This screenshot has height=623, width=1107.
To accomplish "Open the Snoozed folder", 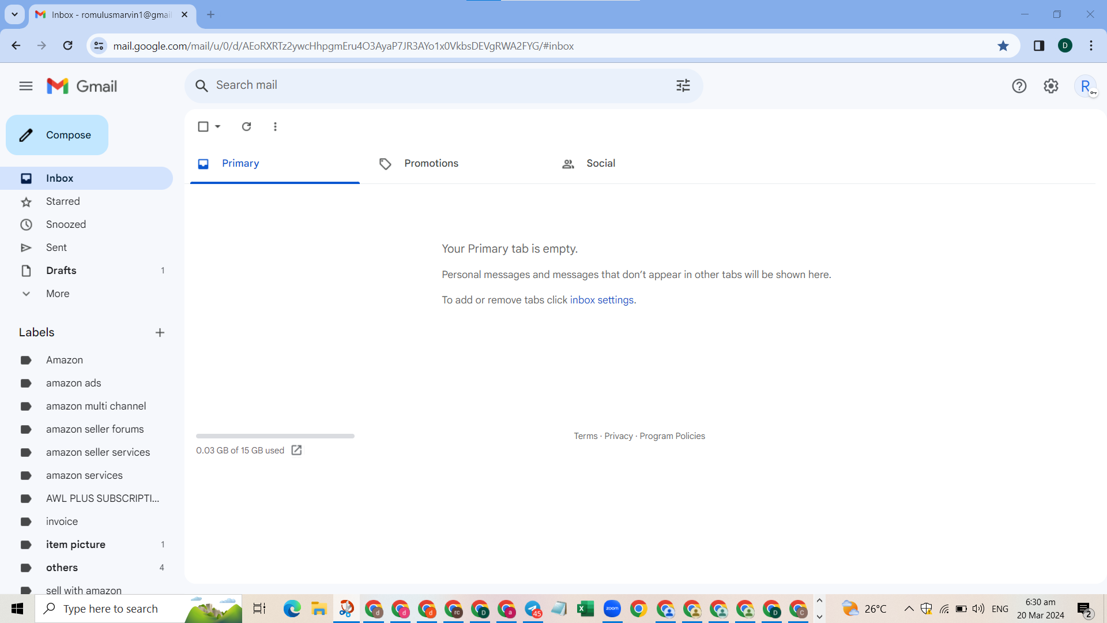I will [86, 224].
